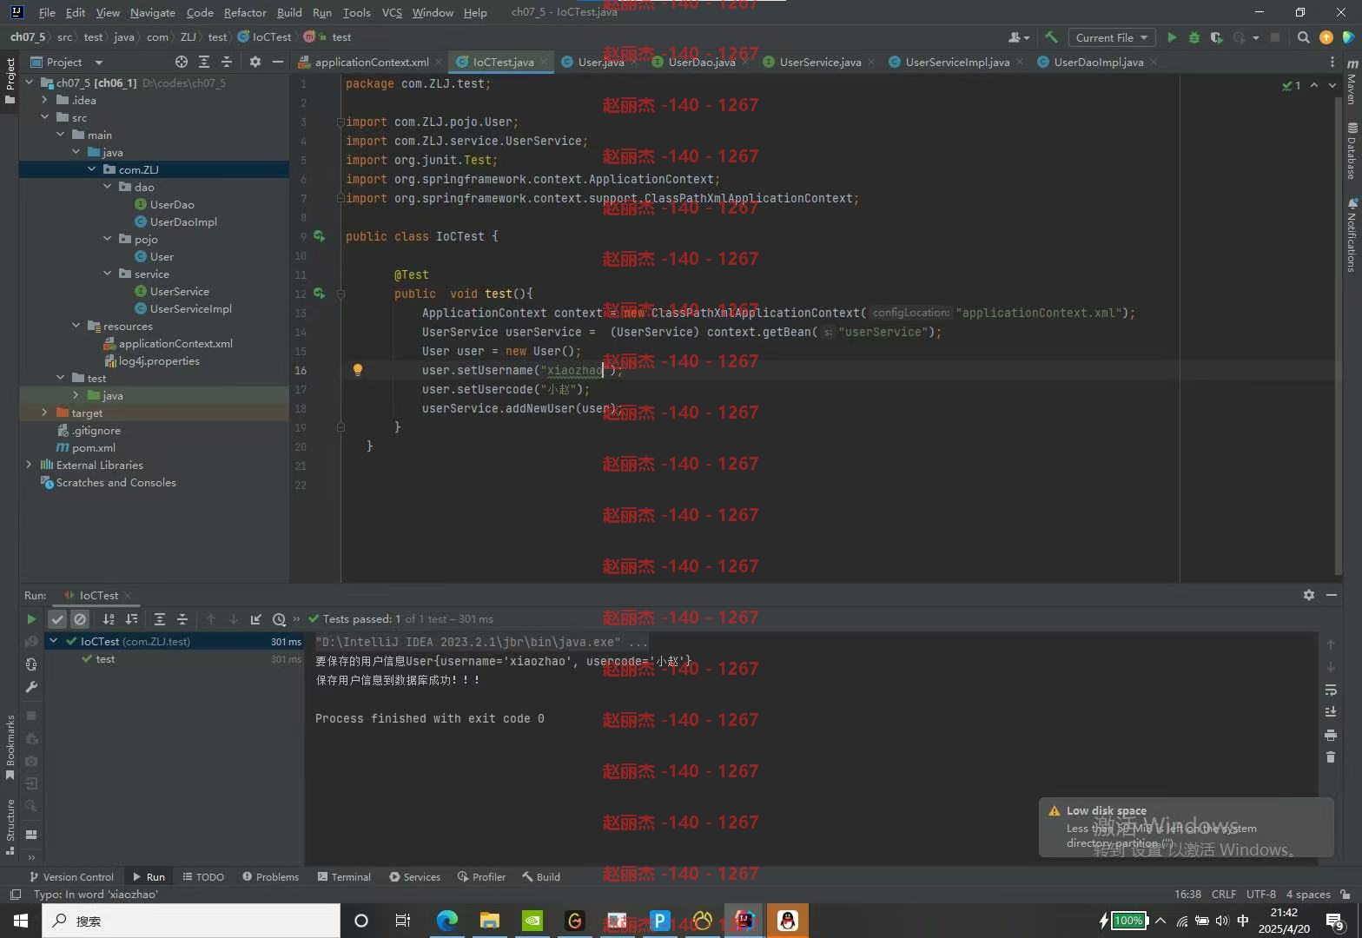
Task: Open Project panel settings gear
Action: [255, 62]
